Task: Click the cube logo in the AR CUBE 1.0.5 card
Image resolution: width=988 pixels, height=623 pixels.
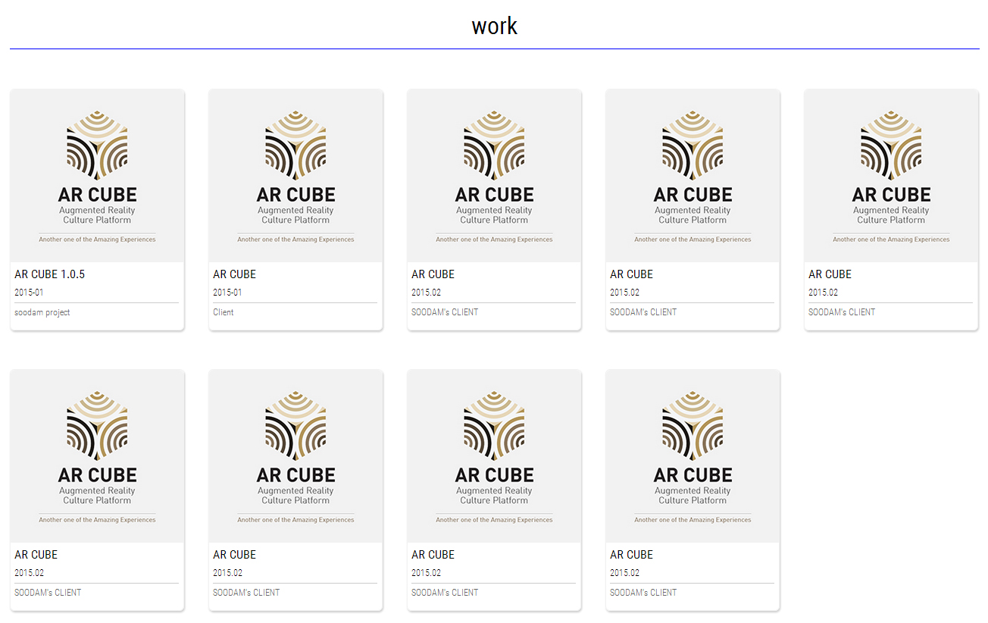Action: pos(97,146)
